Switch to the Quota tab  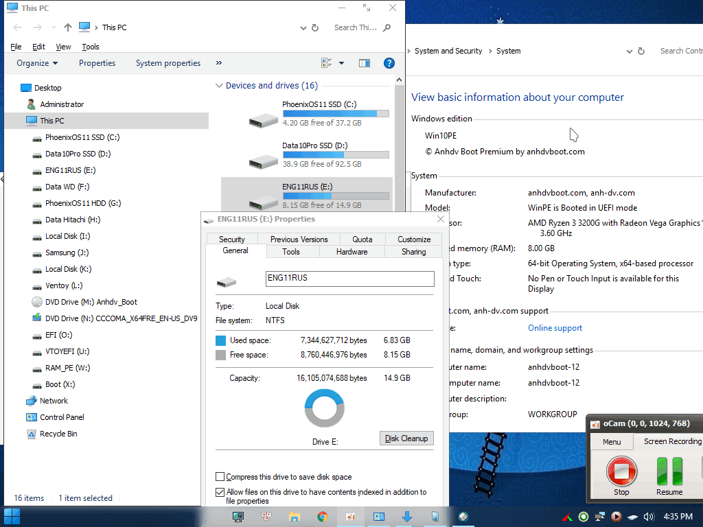click(362, 239)
